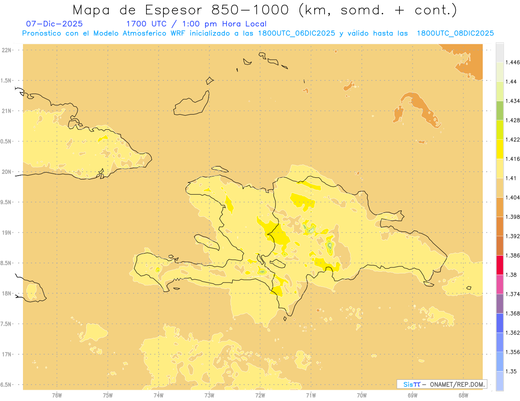Click the '71W' longitude axis label
The image size is (520, 401).
point(311,395)
